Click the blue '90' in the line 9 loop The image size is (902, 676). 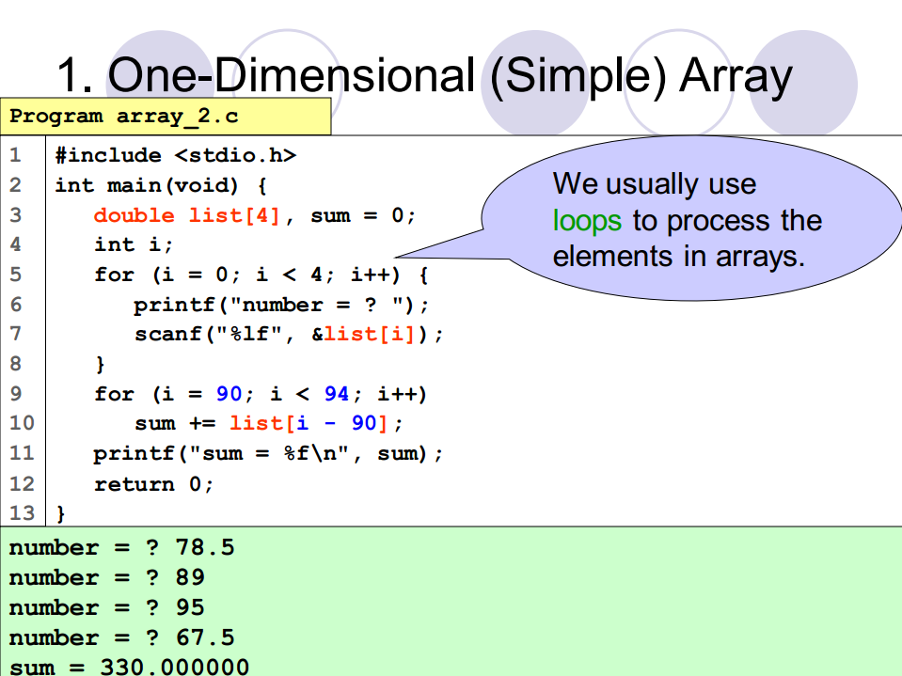(x=229, y=394)
